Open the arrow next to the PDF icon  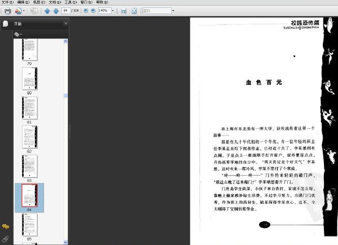click(x=24, y=11)
